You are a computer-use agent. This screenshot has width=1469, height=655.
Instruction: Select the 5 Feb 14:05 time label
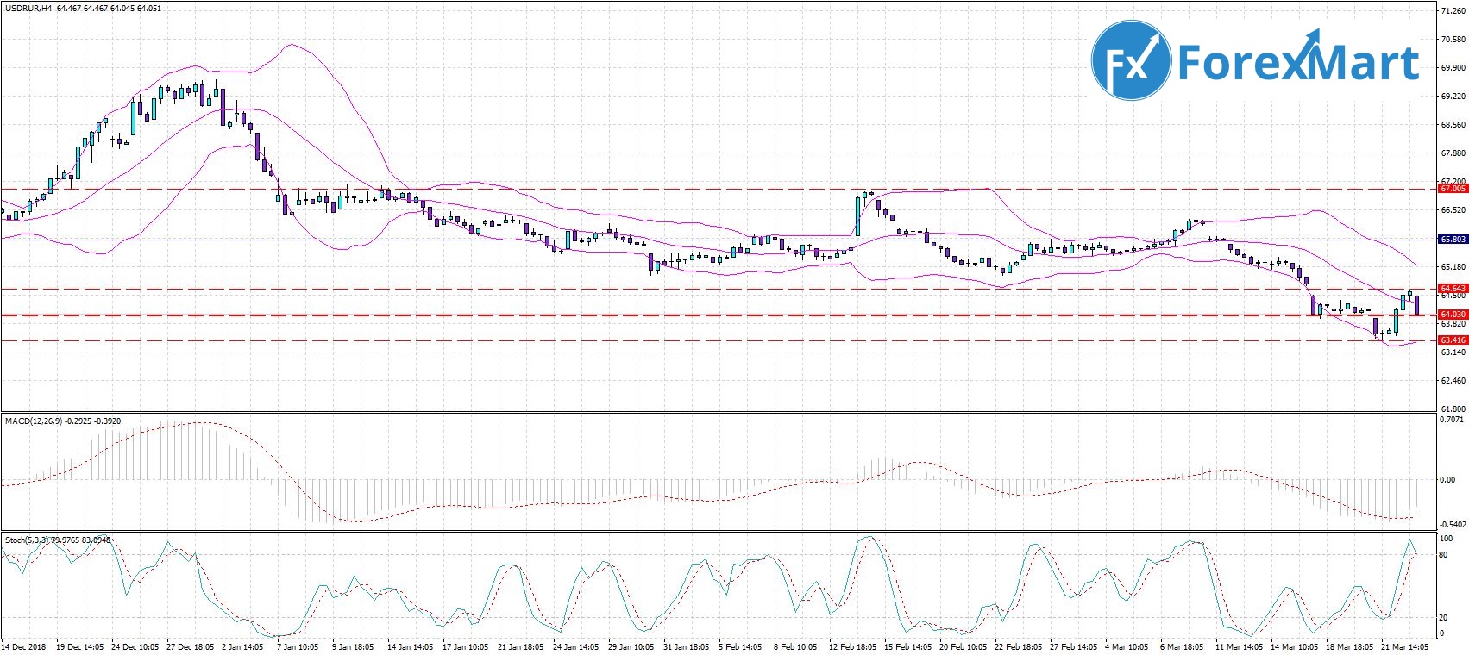740,646
